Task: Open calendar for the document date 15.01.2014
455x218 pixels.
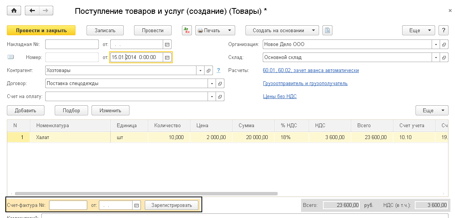Action: [x=167, y=57]
